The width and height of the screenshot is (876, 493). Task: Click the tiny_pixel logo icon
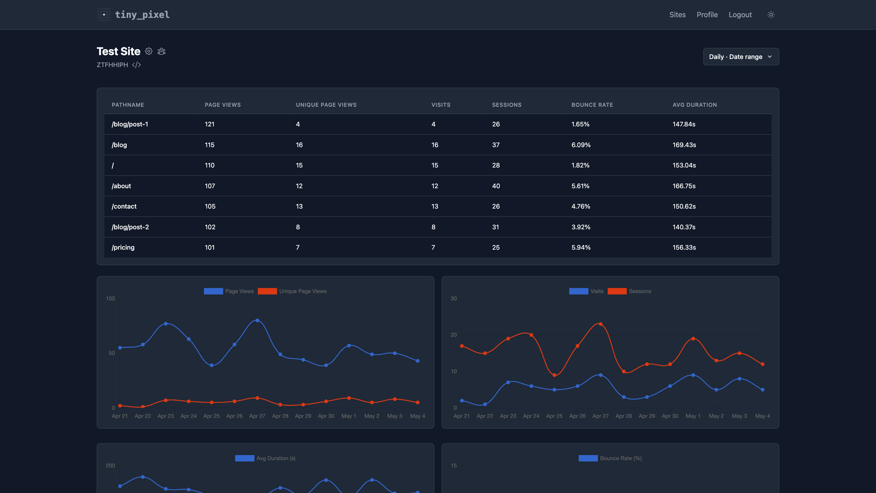click(x=104, y=15)
